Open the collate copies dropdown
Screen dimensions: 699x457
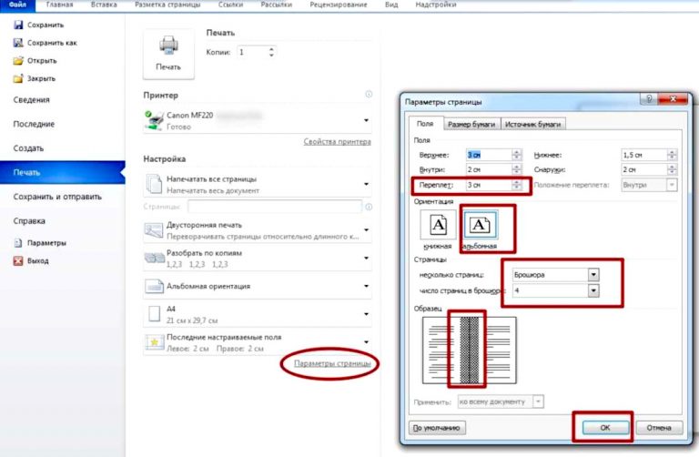(366, 259)
